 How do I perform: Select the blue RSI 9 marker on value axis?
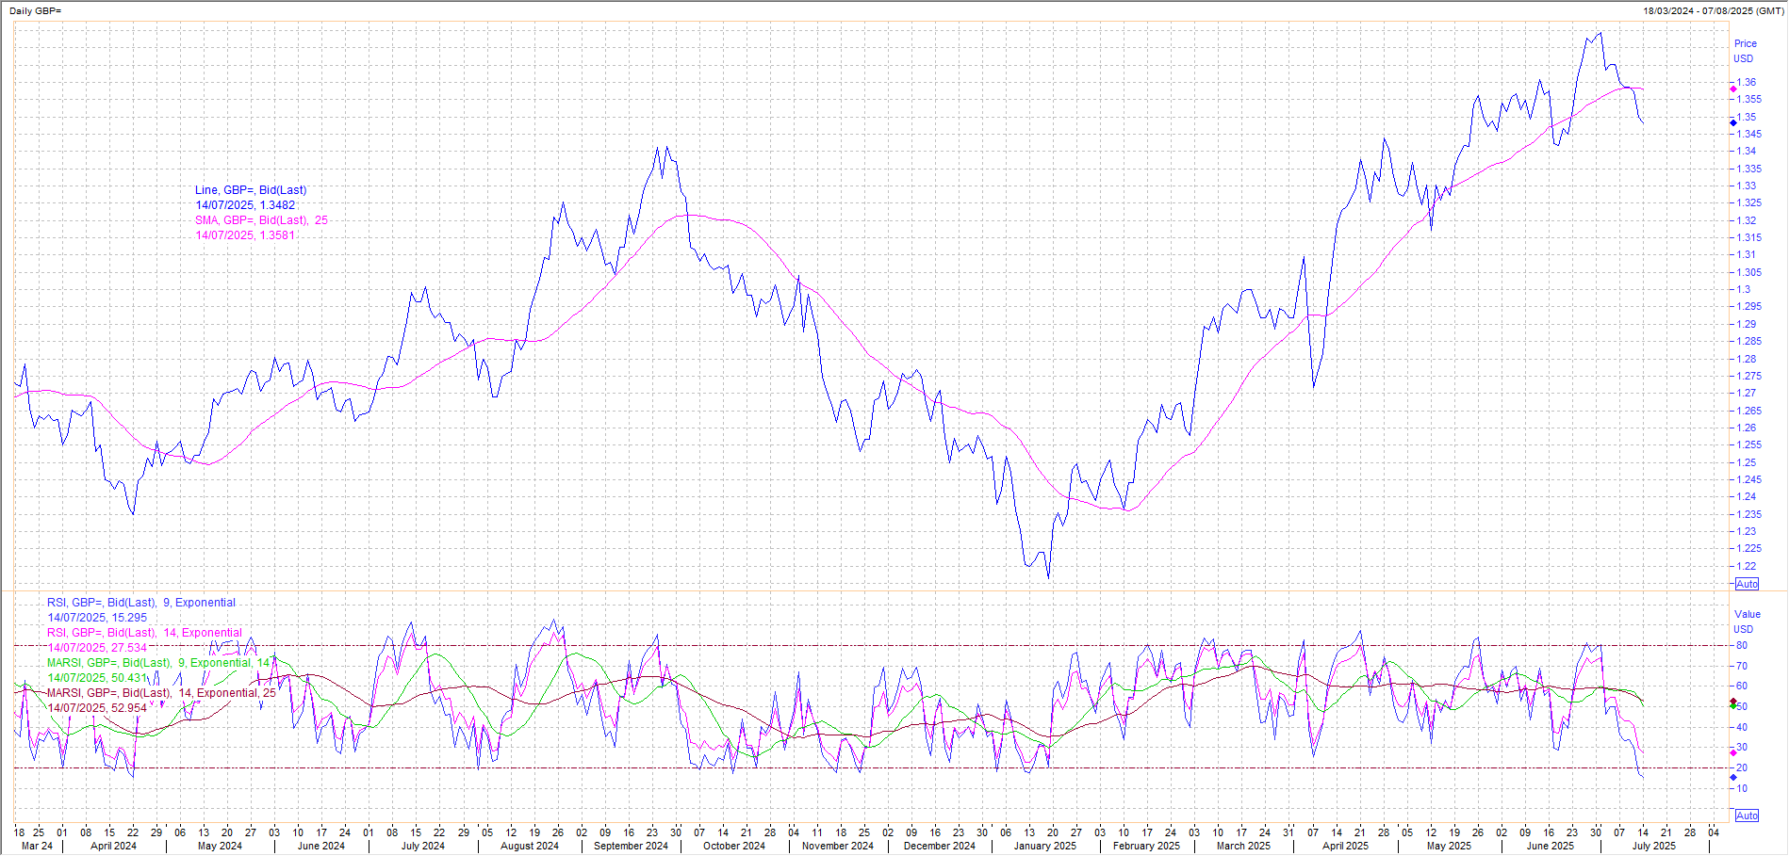[x=1732, y=778]
